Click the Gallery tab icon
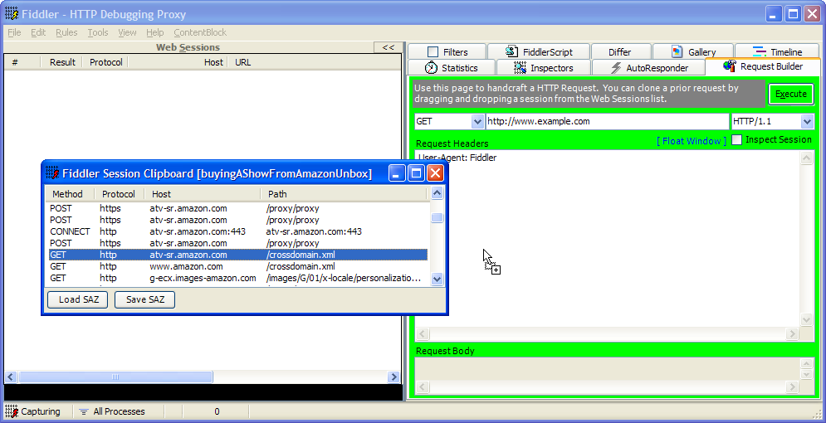 [677, 52]
